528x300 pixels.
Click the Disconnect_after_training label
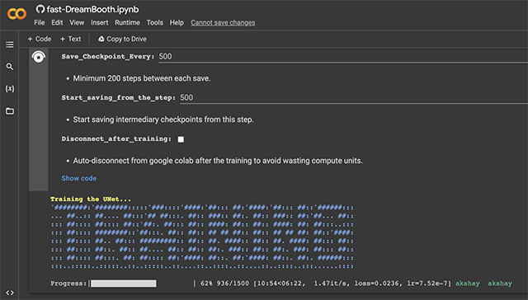pyautogui.click(x=116, y=139)
